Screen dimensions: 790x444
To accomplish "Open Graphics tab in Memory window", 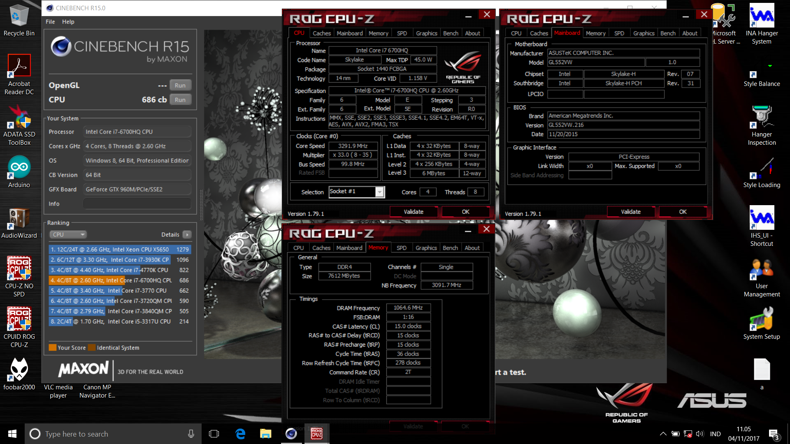I will point(426,248).
